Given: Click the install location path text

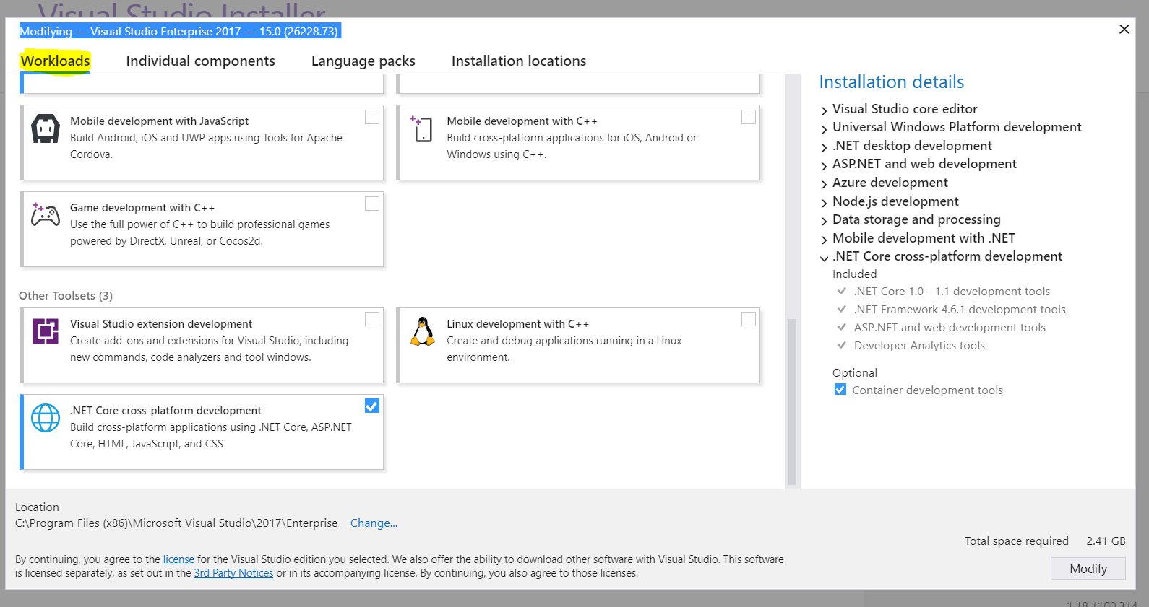Looking at the screenshot, I should pos(176,523).
